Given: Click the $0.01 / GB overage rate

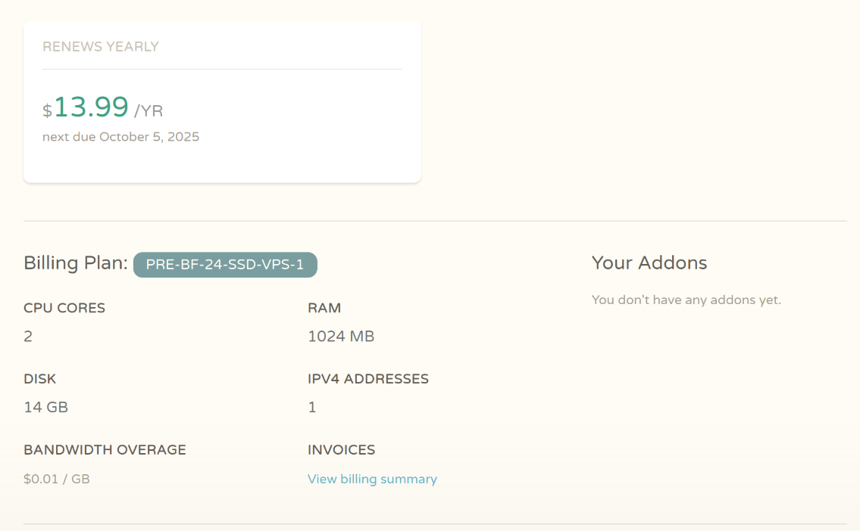Looking at the screenshot, I should (x=57, y=479).
